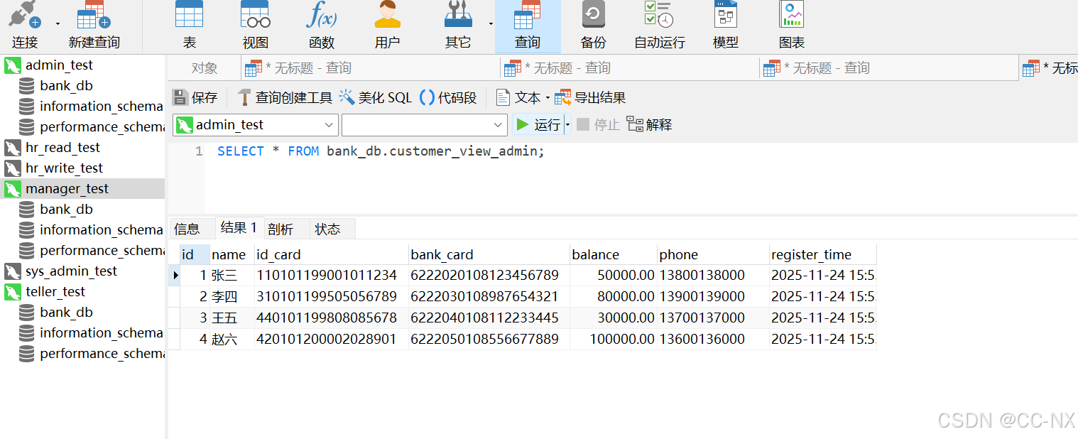The height and width of the screenshot is (439, 1078).
Task: Click the Text (文本) document icon
Action: point(503,97)
